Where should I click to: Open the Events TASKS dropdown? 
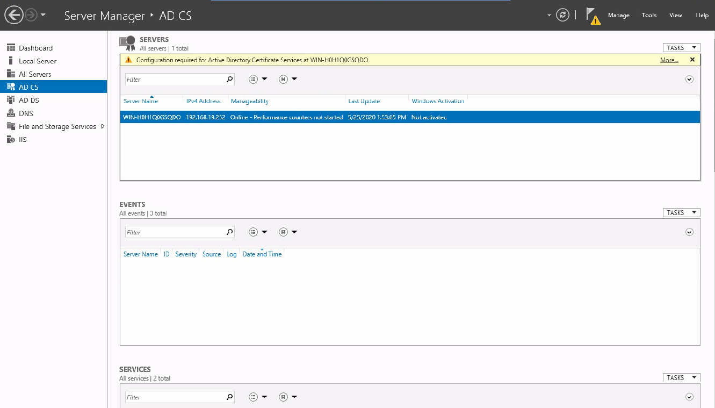pos(681,213)
